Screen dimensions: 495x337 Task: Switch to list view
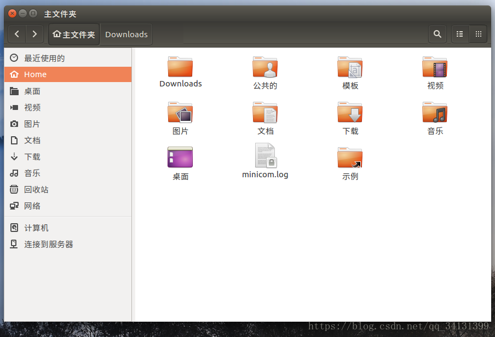[459, 34]
